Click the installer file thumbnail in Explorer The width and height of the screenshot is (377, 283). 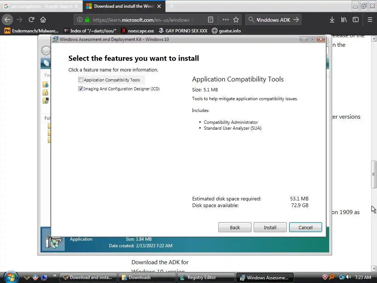[x=53, y=240]
